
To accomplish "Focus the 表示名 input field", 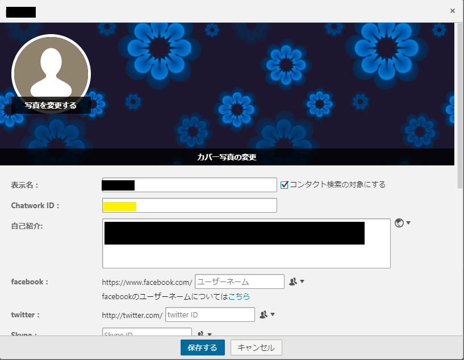I will [189, 185].
